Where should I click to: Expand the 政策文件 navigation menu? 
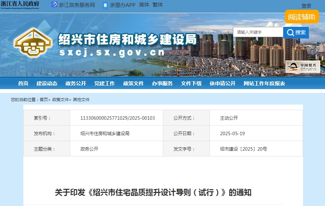tap(133, 83)
